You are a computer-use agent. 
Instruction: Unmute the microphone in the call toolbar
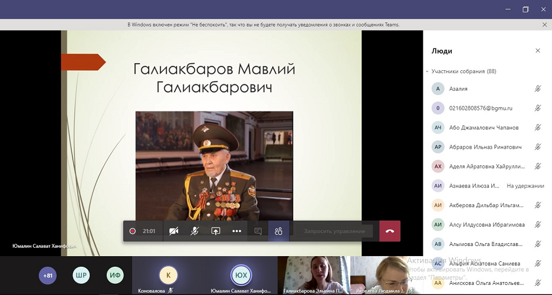pos(195,231)
